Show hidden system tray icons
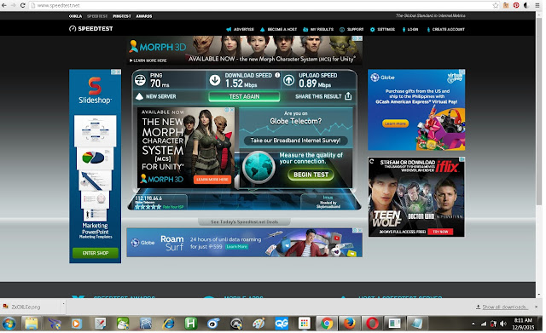This screenshot has width=546, height=333. coord(473,324)
